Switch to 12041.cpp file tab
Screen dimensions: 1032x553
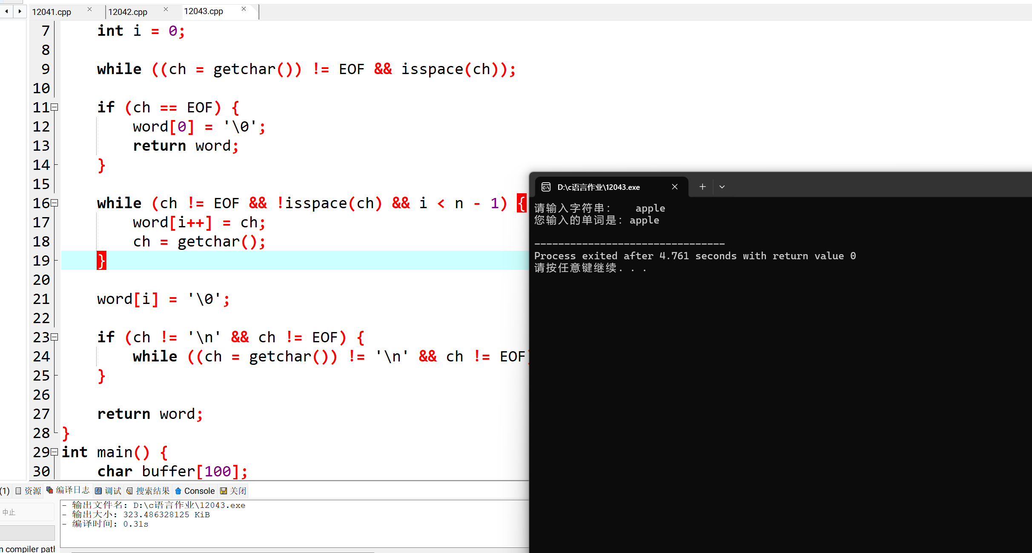[52, 12]
